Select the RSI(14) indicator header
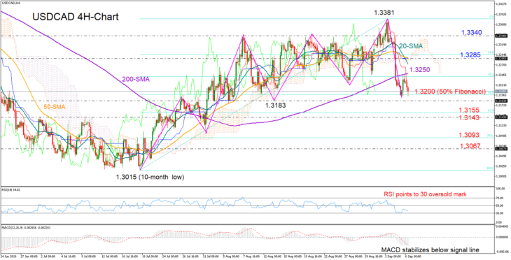This screenshot has width=511, height=260. click(x=10, y=189)
